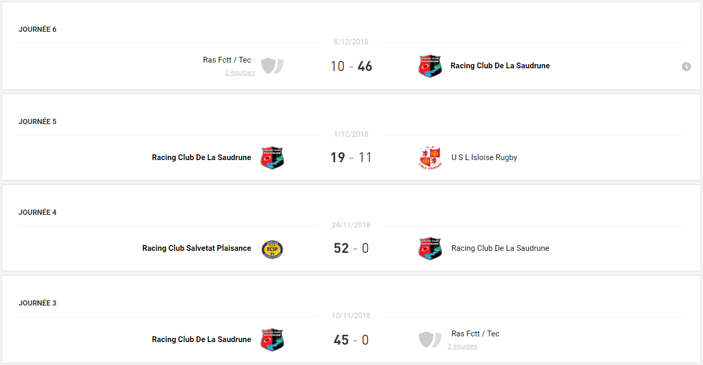Open the 45 - 0 match result
This screenshot has width=703, height=365.
[351, 340]
